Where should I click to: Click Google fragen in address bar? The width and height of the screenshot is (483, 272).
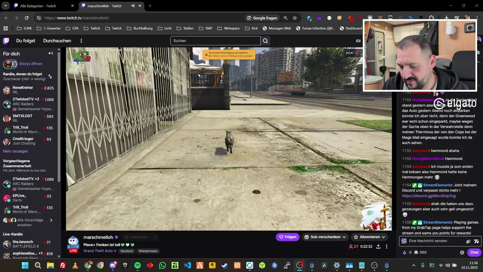coord(262,18)
